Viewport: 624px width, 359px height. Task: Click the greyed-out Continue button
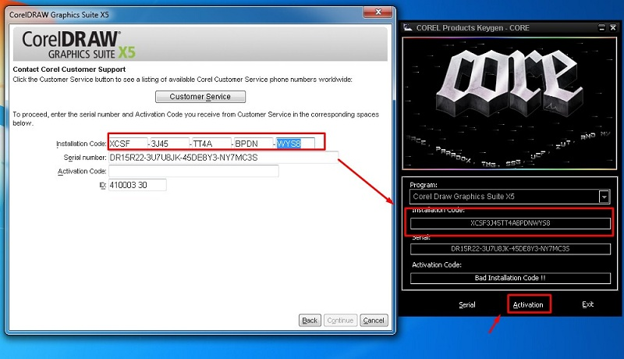pyautogui.click(x=339, y=320)
